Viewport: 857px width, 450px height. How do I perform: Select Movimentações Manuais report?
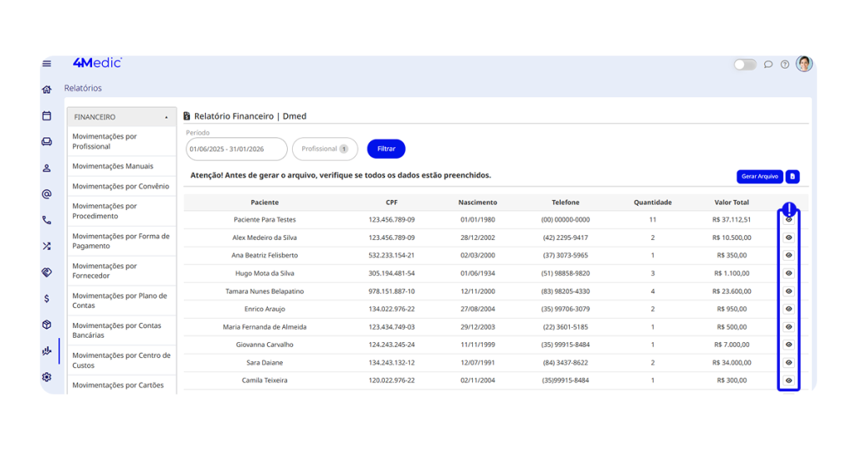tap(113, 166)
